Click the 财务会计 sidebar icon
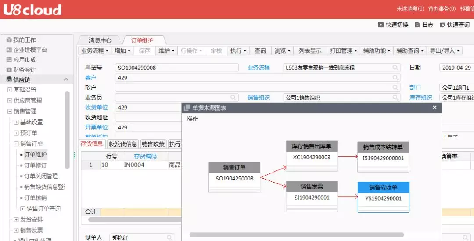This screenshot has height=241, width=474. [x=9, y=69]
